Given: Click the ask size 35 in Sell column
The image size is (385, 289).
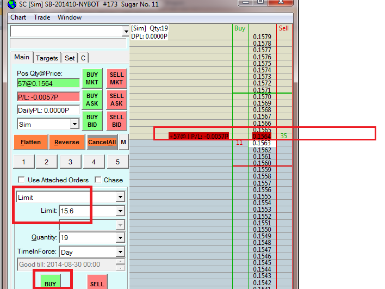Looking at the screenshot, I should coord(284,136).
